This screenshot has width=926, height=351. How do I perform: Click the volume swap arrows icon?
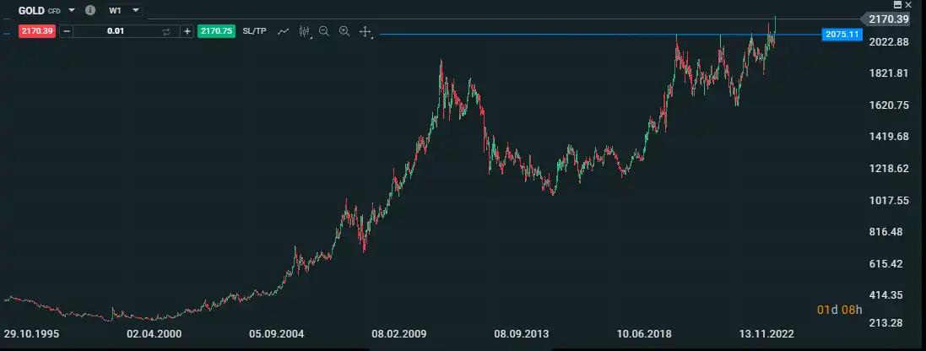point(166,31)
